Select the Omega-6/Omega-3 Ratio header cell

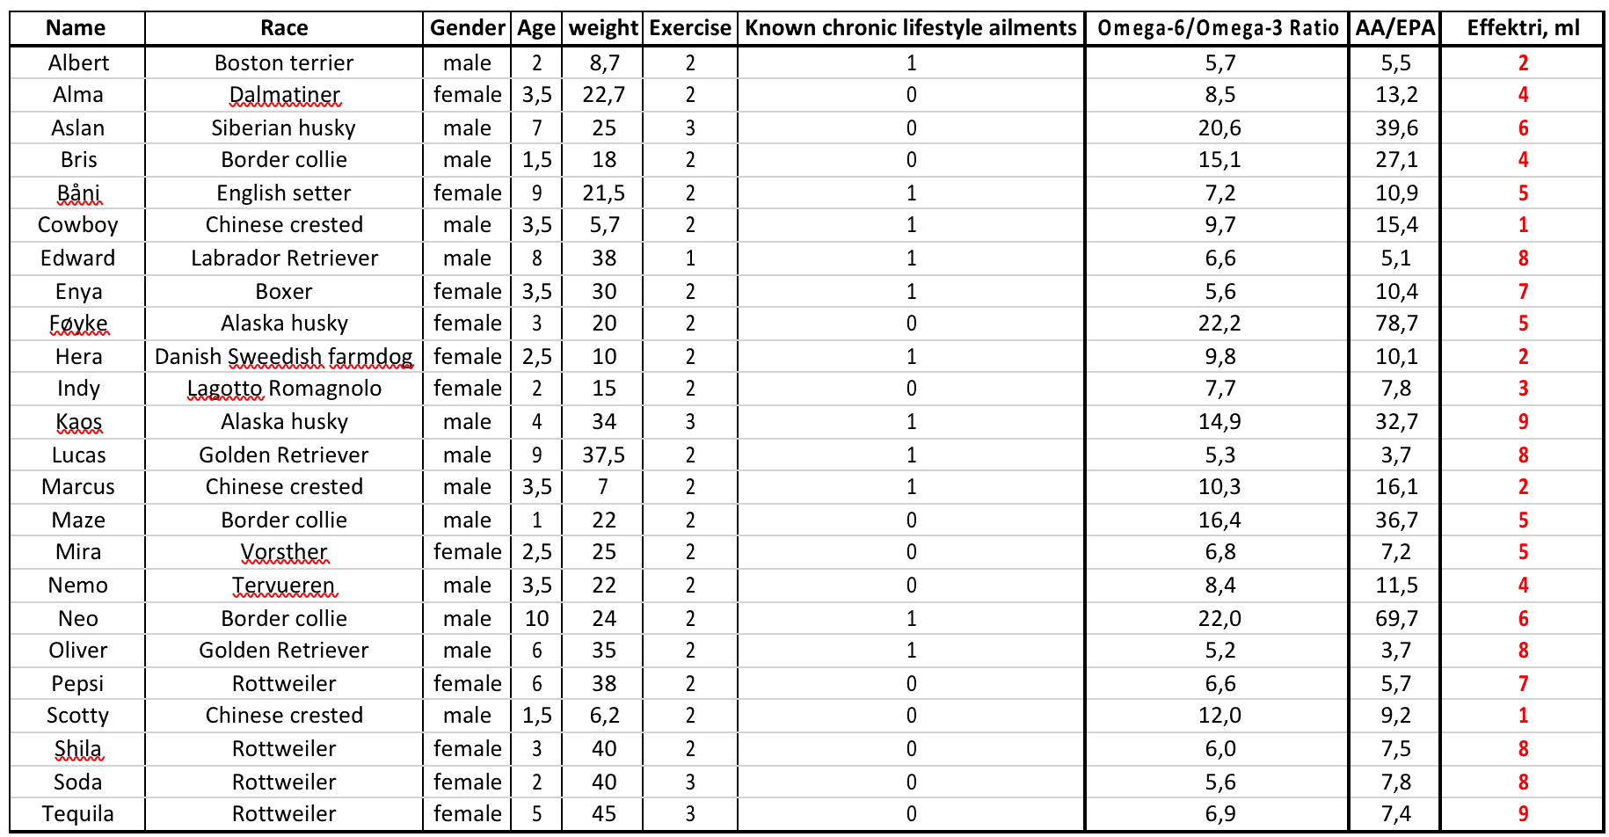tap(1218, 28)
